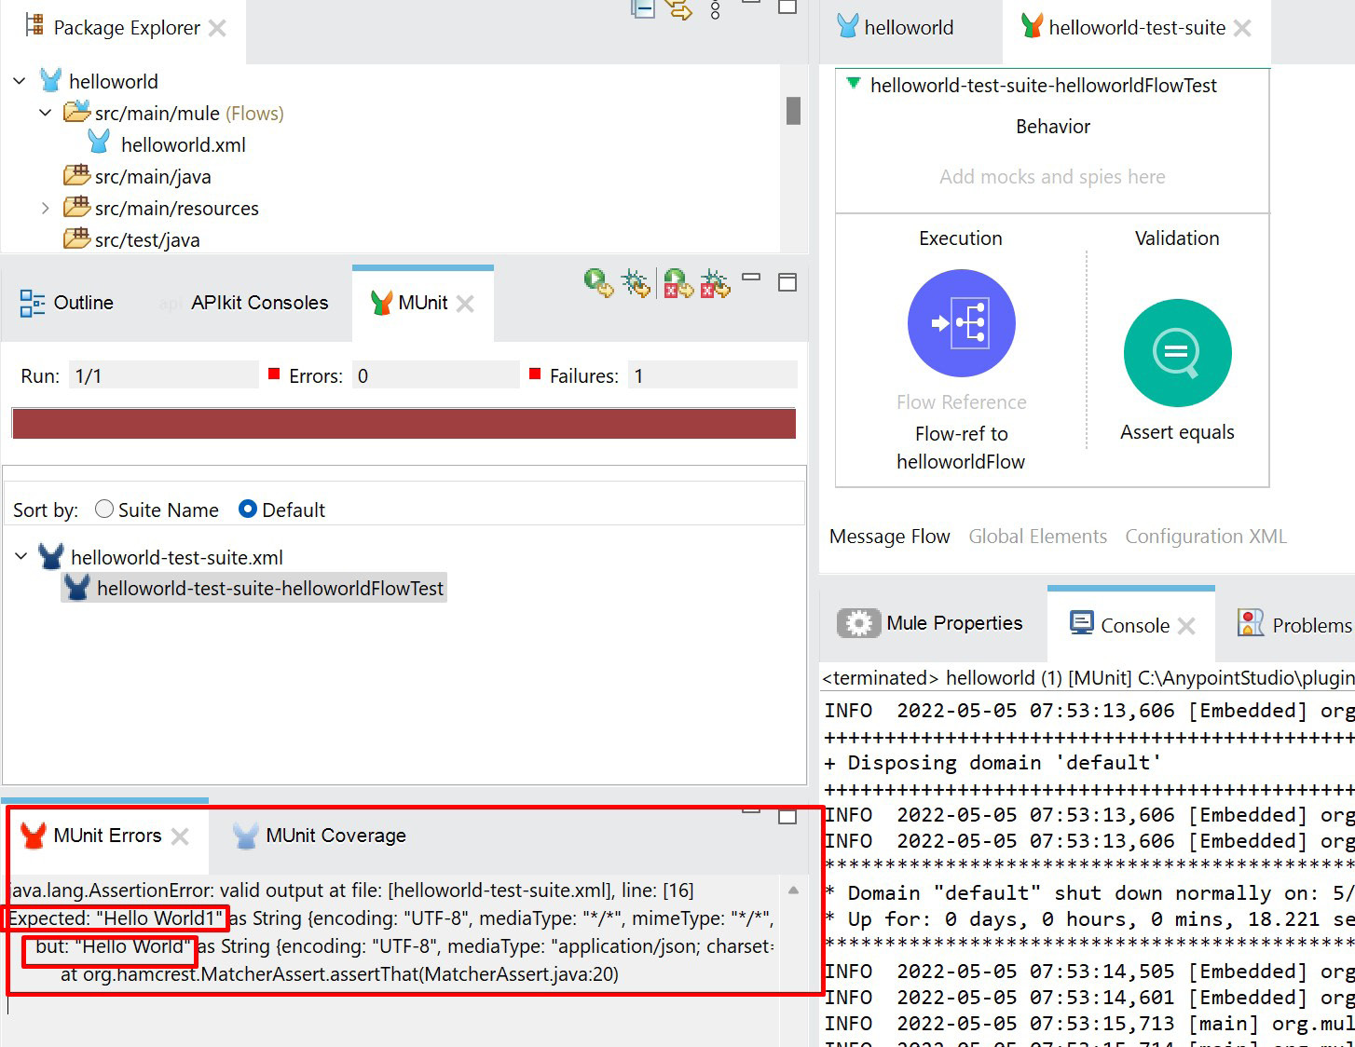This screenshot has height=1047, width=1355.
Task: Click the MUnit Errors red mule icon
Action: 34,836
